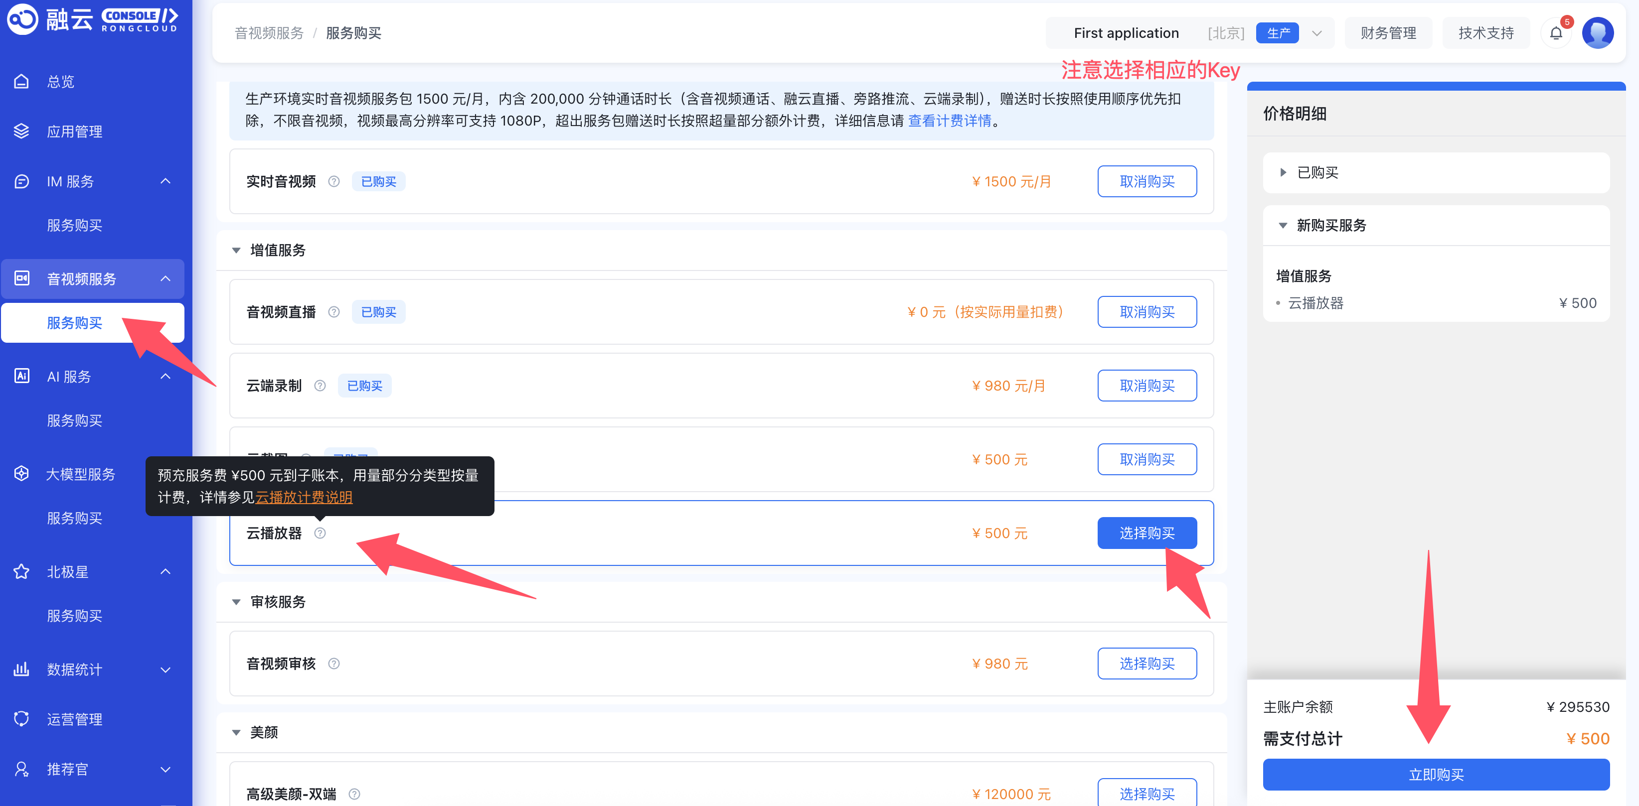This screenshot has height=806, width=1639.
Task: Click the ¥ 295530 account balance
Action: pos(1577,707)
